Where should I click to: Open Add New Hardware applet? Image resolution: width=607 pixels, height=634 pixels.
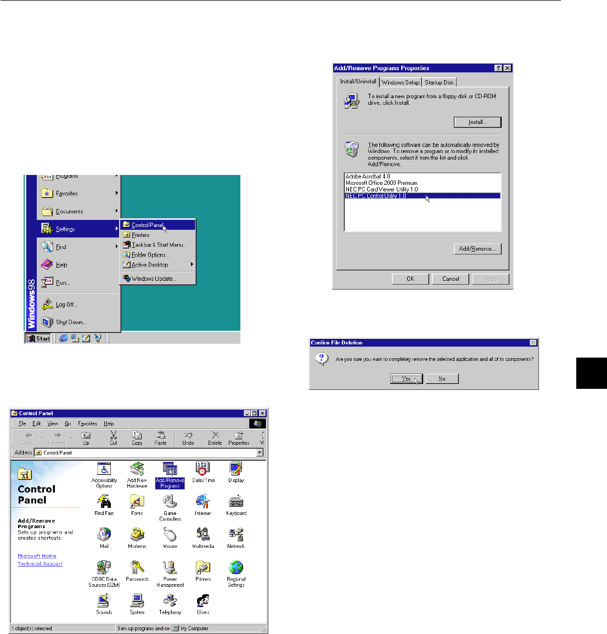pyautogui.click(x=137, y=475)
